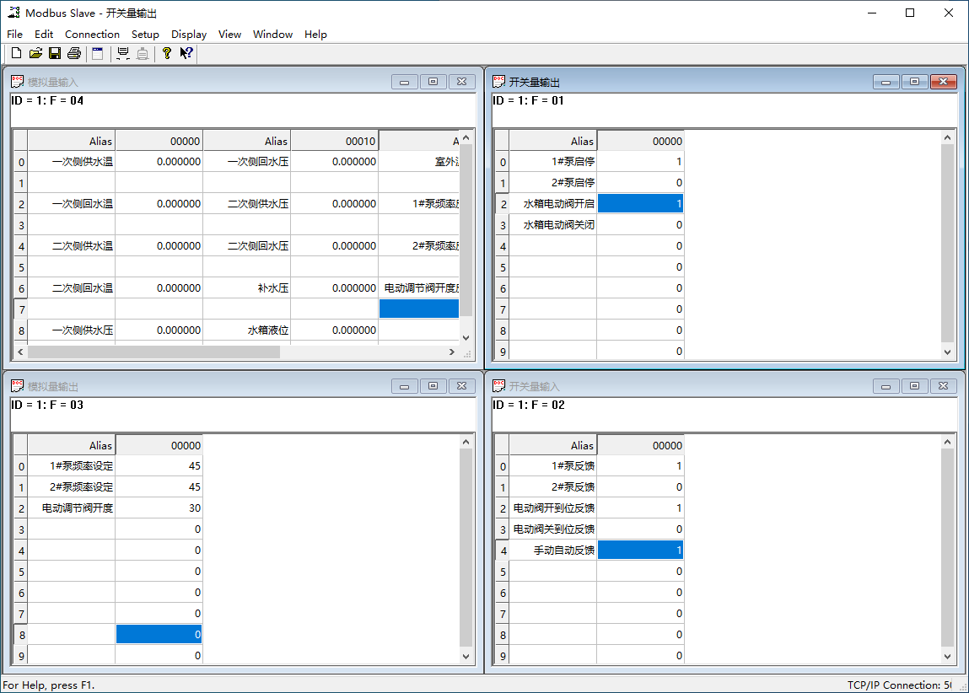Viewport: 969px width, 693px height.
Task: Open the Connection menu
Action: pos(92,34)
